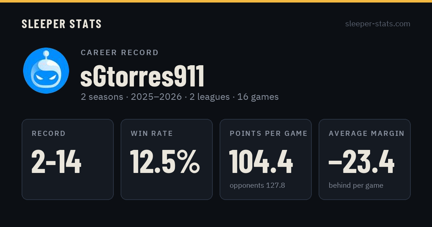Open the sleeper-stats.com link
The width and height of the screenshot is (432, 227).
coord(378,24)
